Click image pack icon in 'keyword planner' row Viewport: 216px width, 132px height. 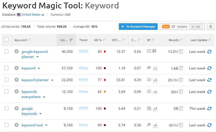(149, 80)
